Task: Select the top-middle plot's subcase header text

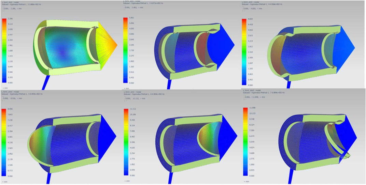Action: pos(143,4)
